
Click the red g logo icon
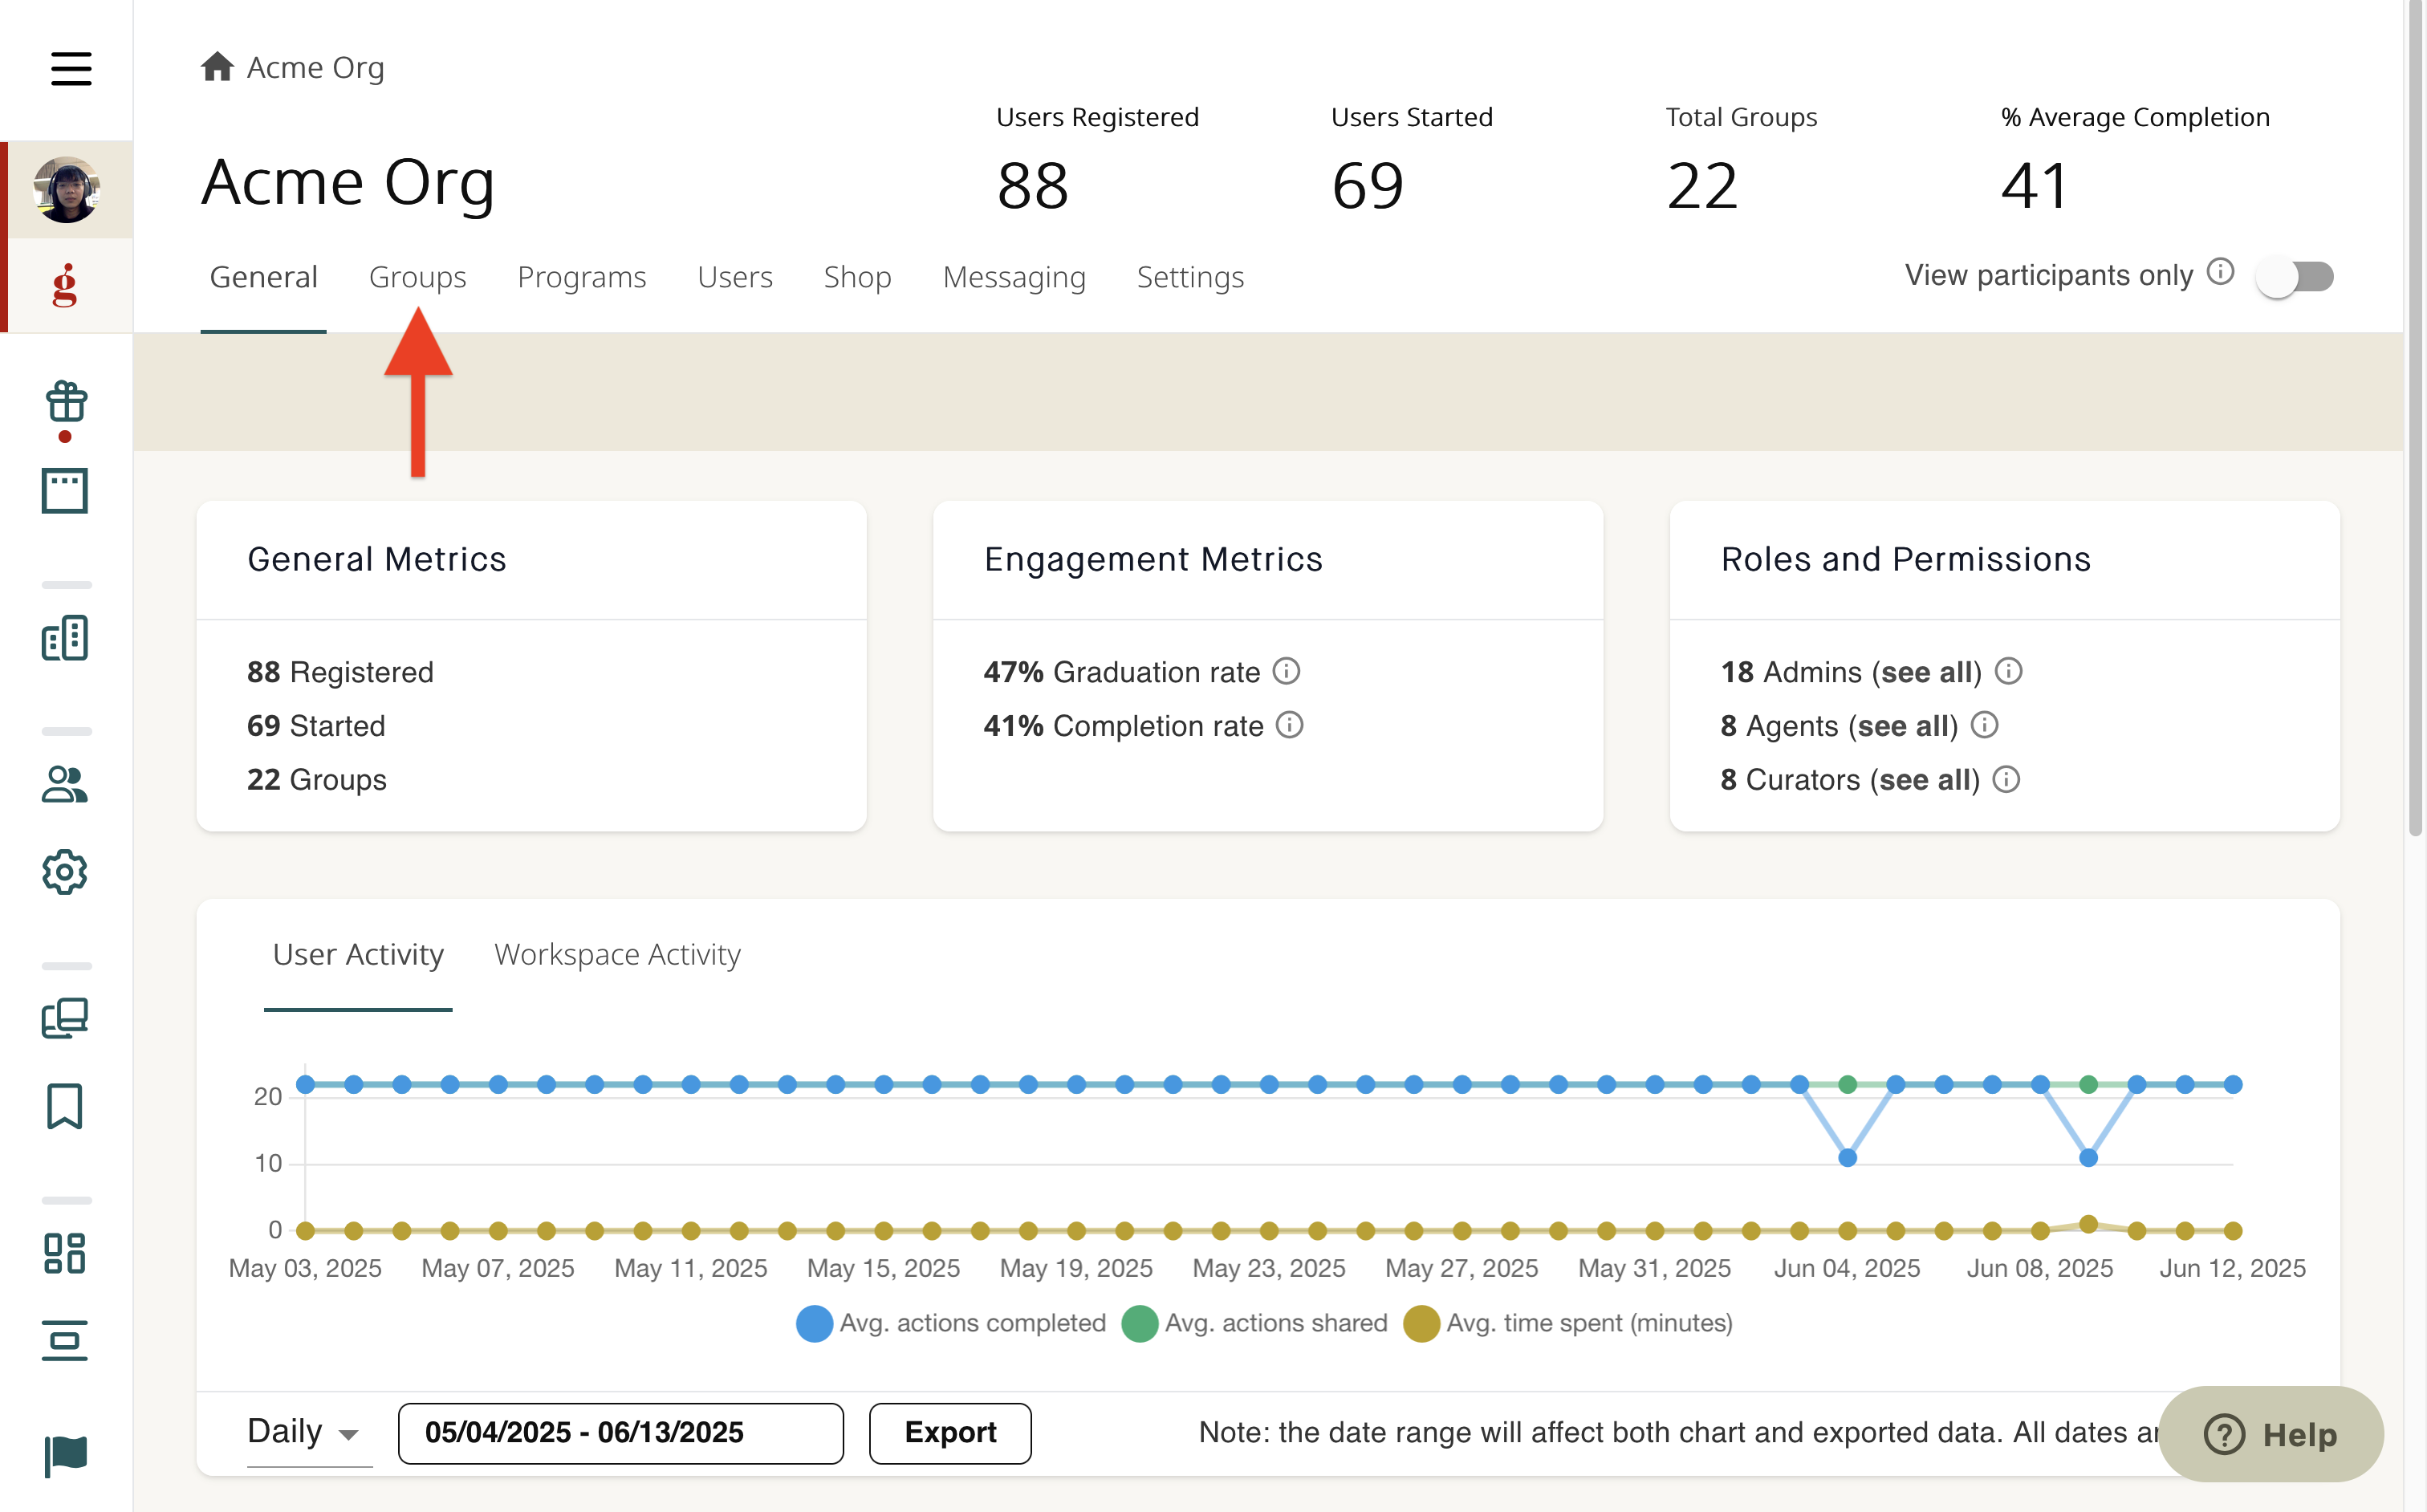(x=65, y=285)
